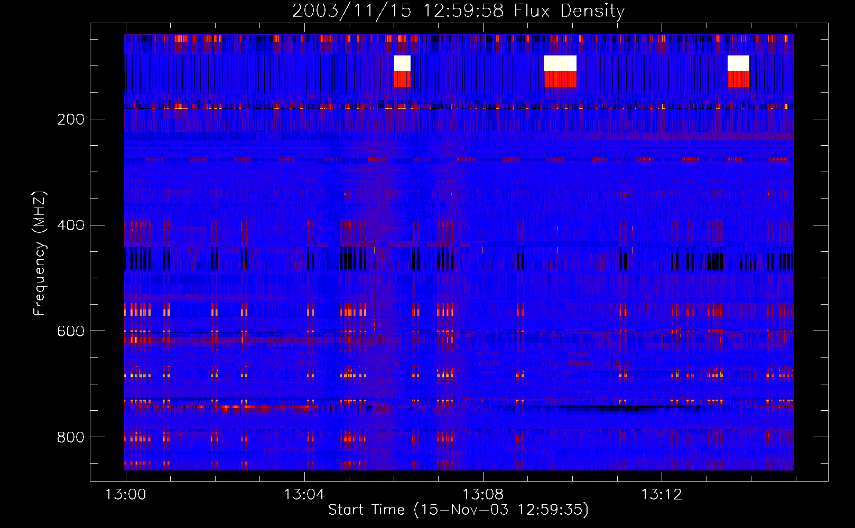
Task: Click the 13:04 time tick label
Action: tap(304, 495)
